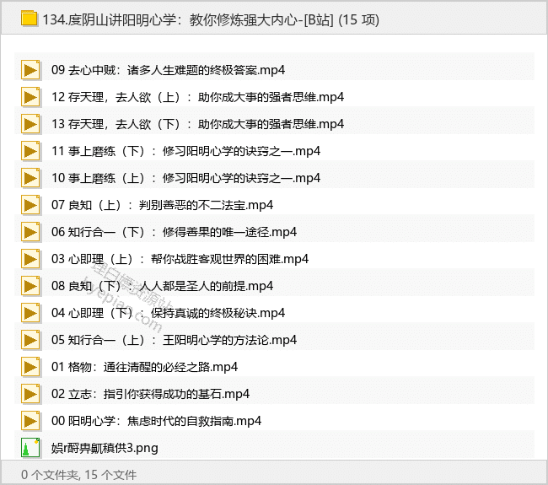Click video icon for 08 良知 (下)
This screenshot has height=485, width=548.
(x=30, y=286)
